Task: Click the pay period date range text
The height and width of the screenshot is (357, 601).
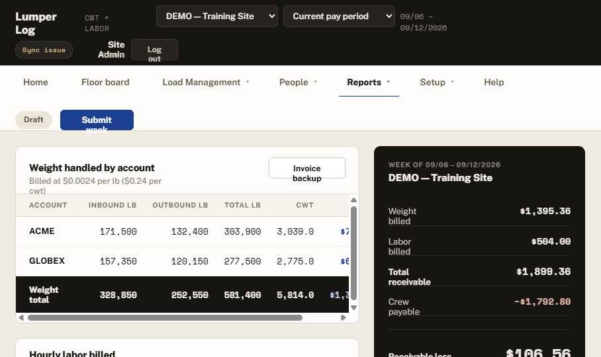Action: [424, 22]
